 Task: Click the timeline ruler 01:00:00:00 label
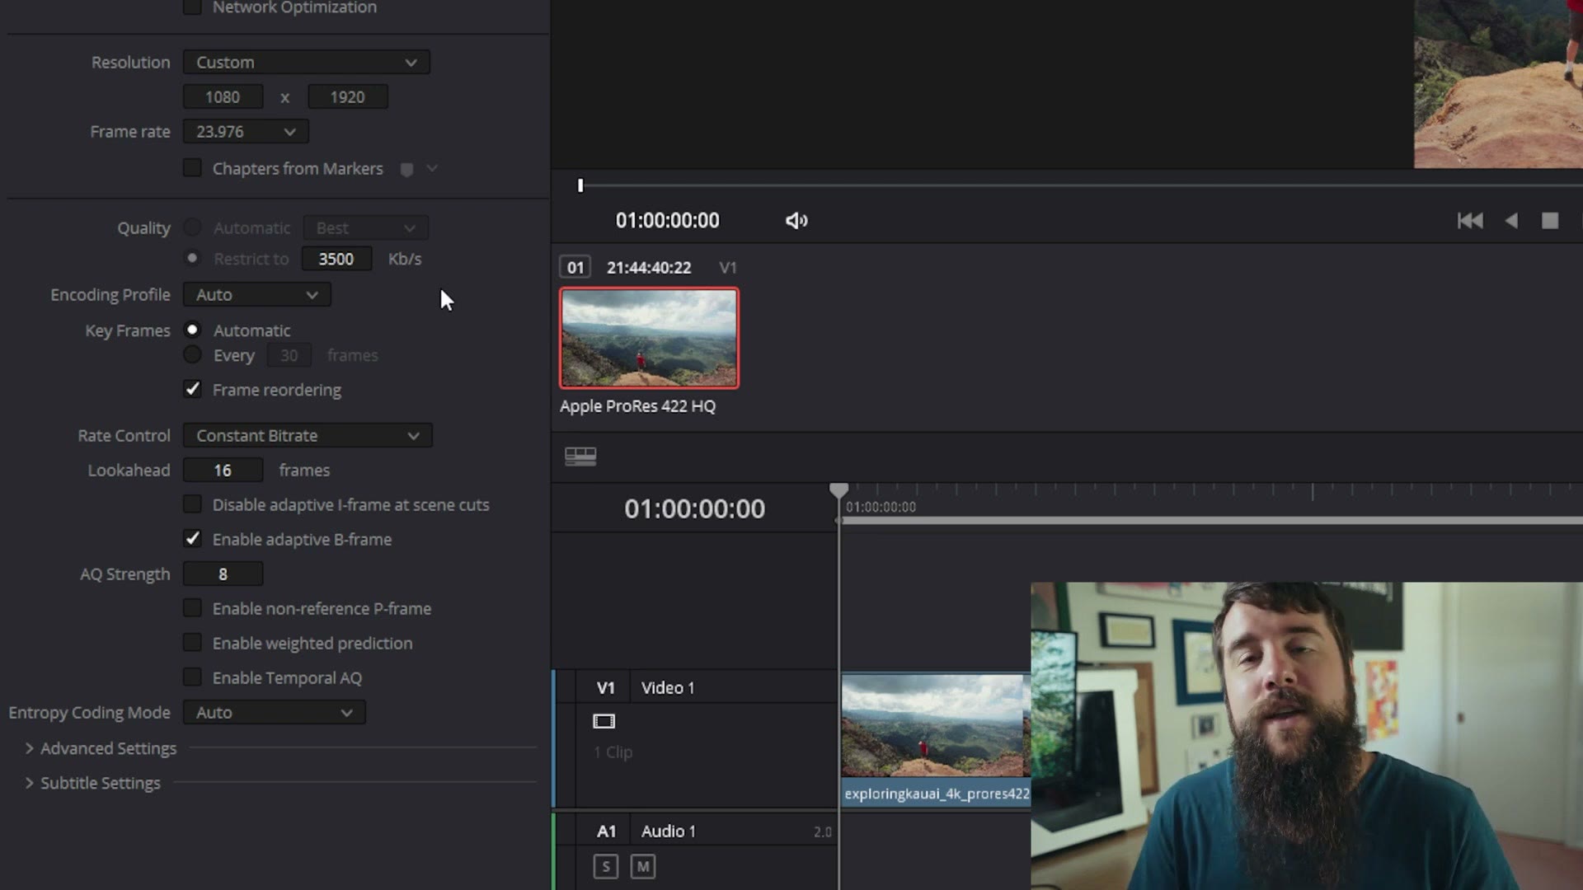(881, 508)
